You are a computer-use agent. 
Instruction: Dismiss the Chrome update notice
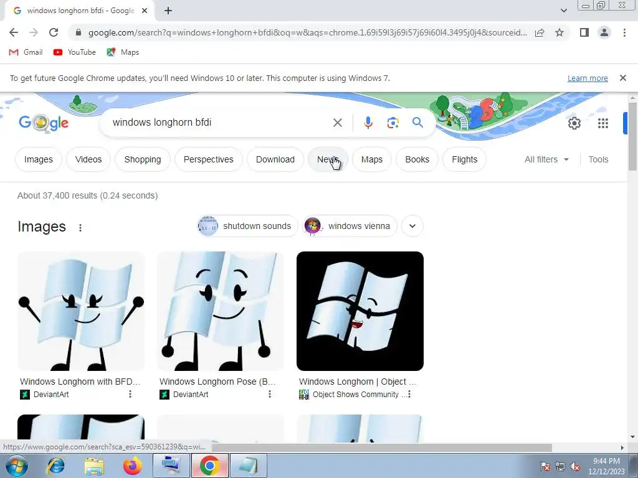click(622, 78)
